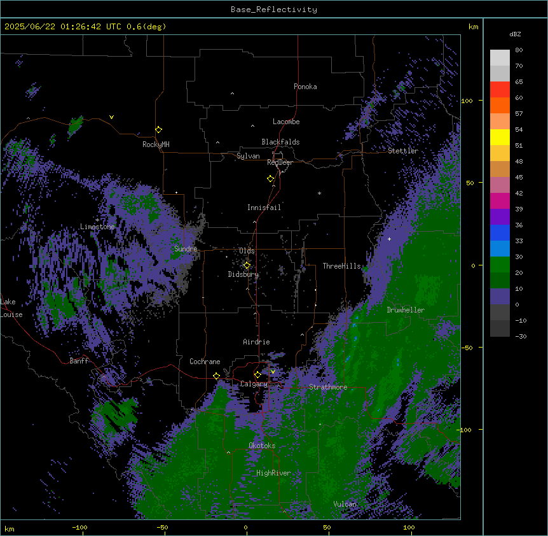Select the RedDeer city label
Image resolution: width=548 pixels, height=536 pixels.
click(x=280, y=162)
